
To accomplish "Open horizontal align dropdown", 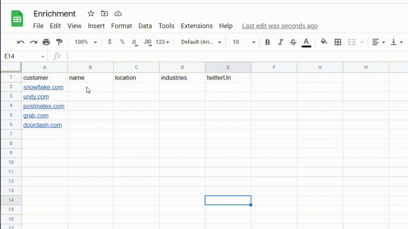I will click(378, 42).
